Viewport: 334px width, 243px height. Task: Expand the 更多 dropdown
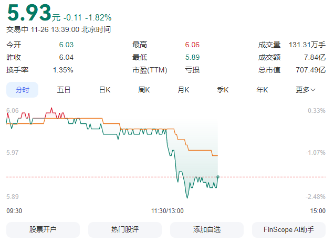[x=305, y=90]
